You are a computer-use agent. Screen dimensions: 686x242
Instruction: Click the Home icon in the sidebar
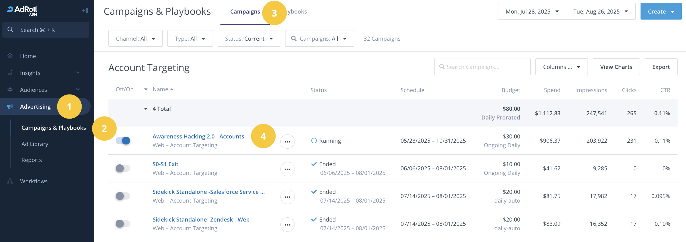tap(10, 56)
